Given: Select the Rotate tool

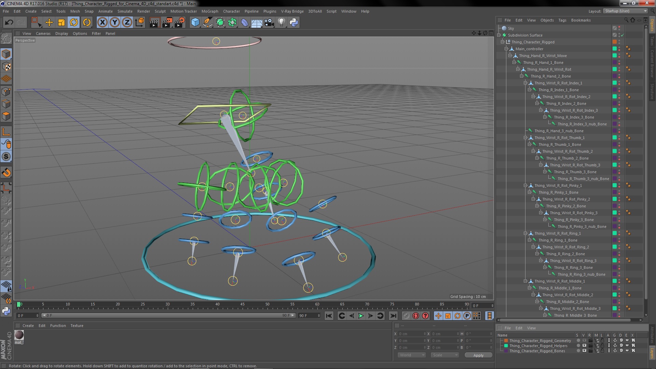Looking at the screenshot, I should (x=74, y=23).
